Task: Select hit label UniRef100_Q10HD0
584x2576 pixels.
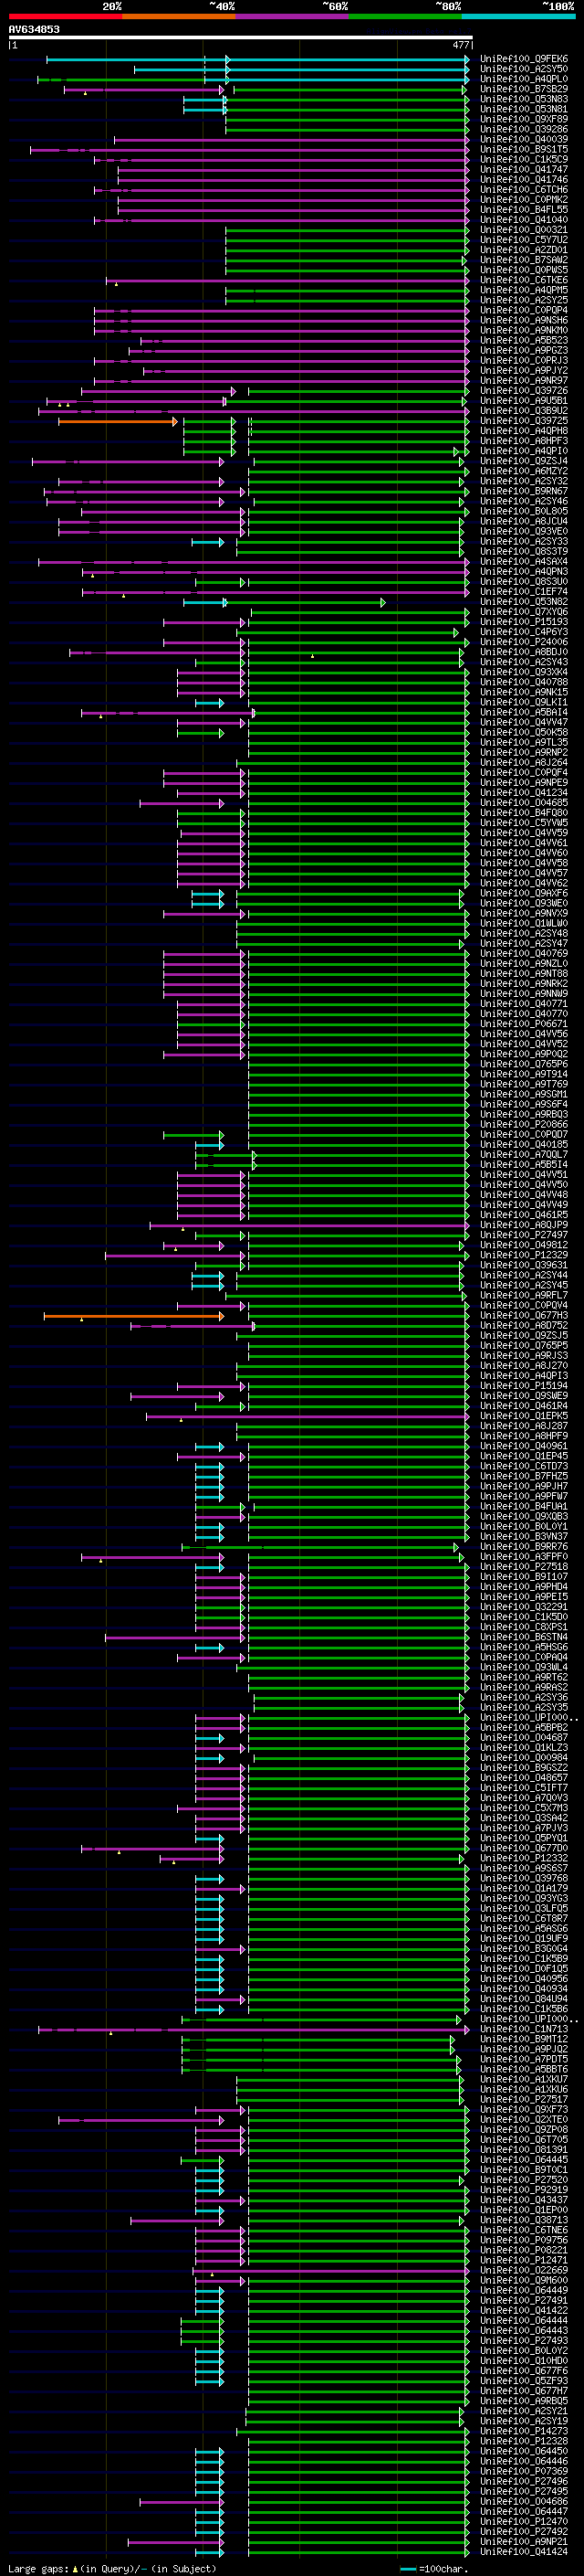Action: 524,2360
